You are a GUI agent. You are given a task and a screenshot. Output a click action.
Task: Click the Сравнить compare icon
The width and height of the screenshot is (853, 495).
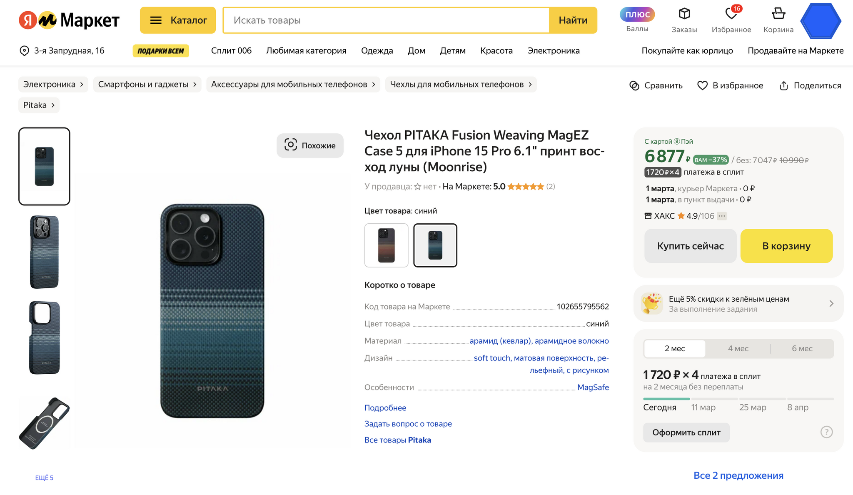[634, 86]
